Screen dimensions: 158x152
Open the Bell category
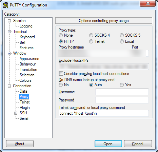tap(22, 42)
